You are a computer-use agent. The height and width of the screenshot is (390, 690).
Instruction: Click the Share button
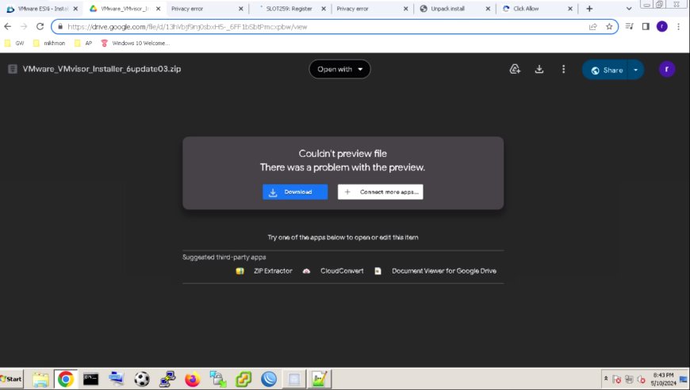coord(607,70)
